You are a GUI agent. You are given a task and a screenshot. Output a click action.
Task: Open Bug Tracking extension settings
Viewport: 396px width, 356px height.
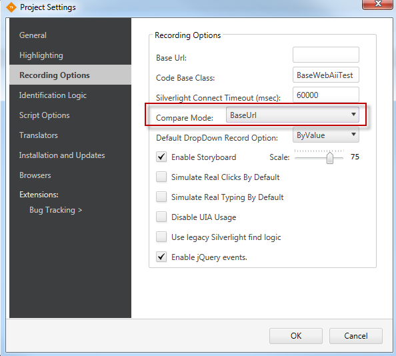point(55,210)
